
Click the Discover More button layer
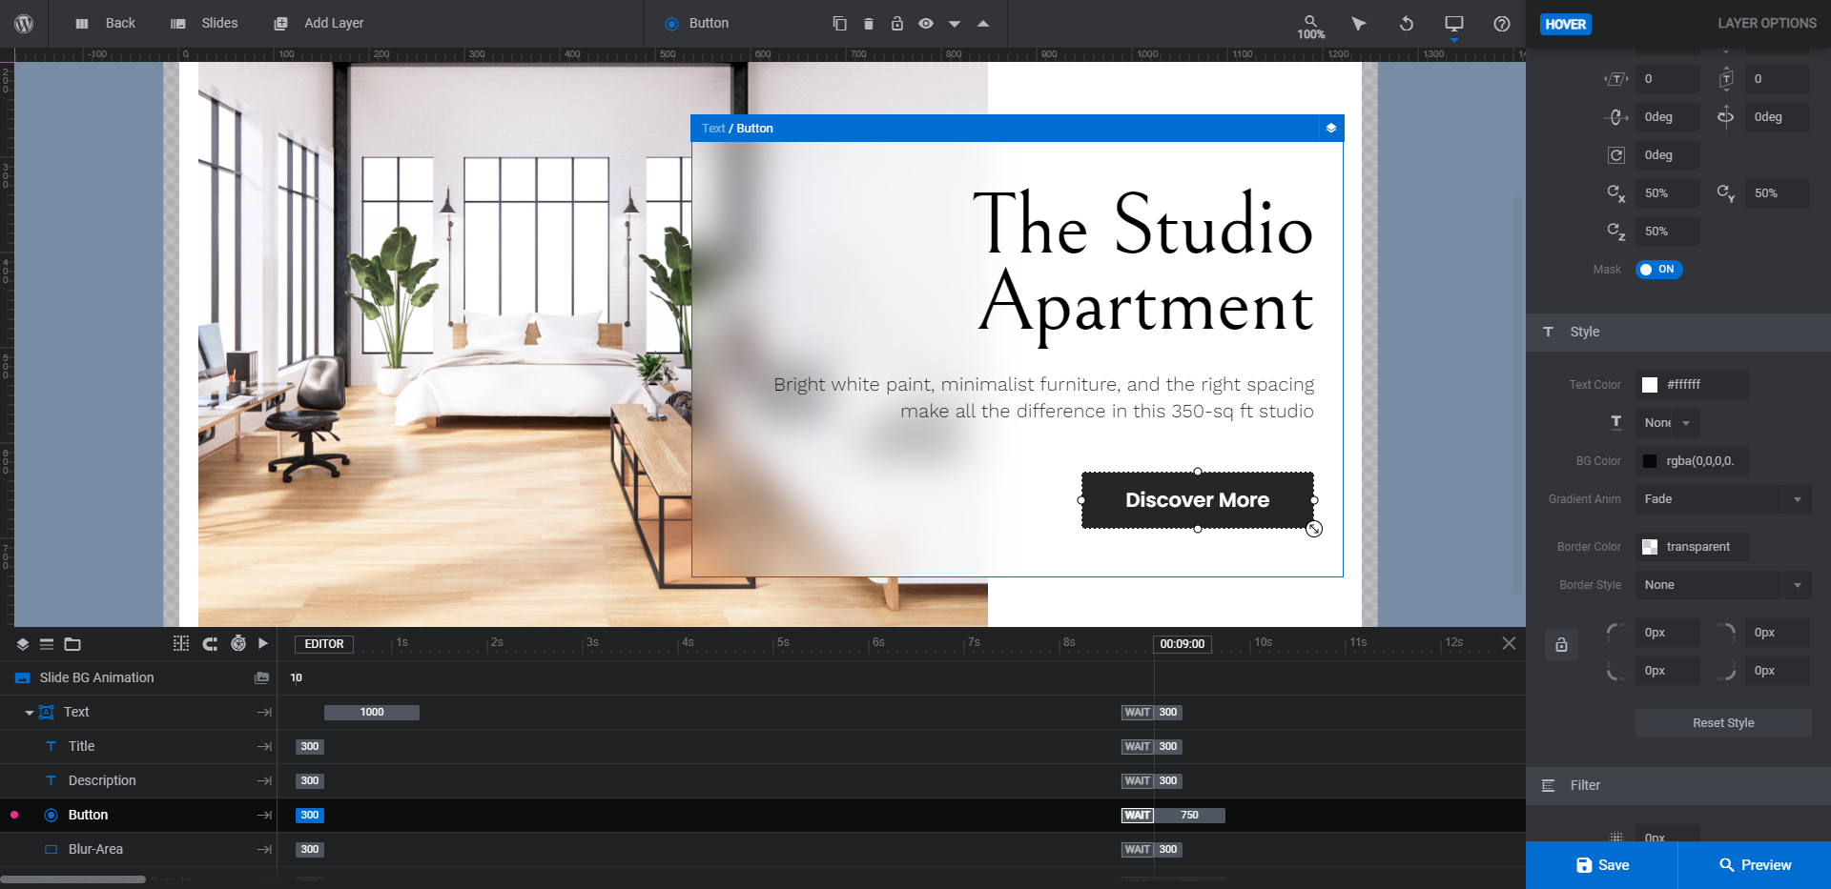[1197, 500]
